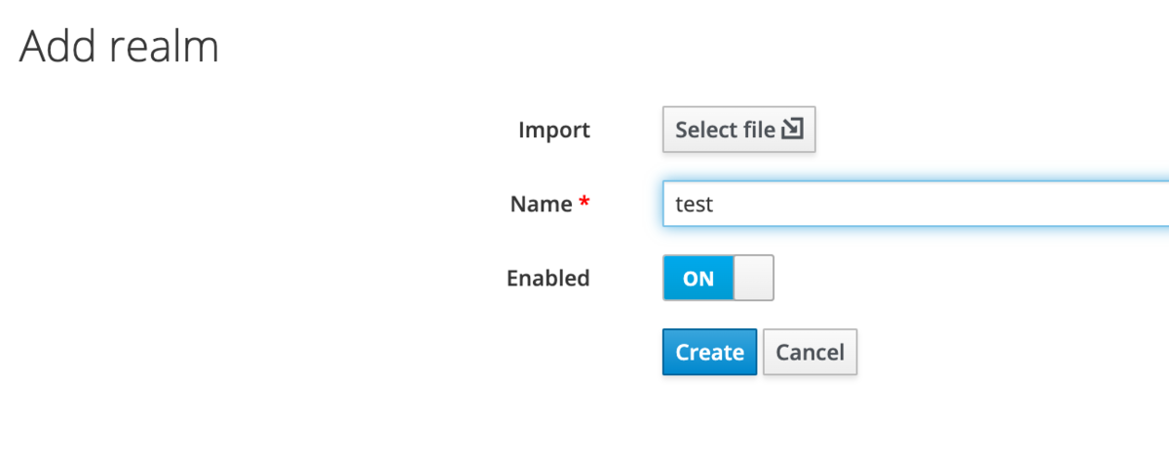
Task: Click the word "test" in the Name field
Action: click(695, 205)
